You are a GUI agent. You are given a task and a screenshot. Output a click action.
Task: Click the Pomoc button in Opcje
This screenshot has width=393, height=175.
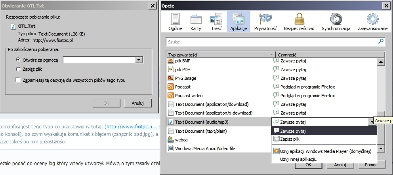371,165
